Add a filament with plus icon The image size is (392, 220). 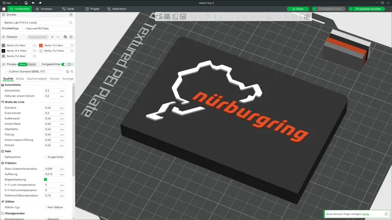click(52, 37)
